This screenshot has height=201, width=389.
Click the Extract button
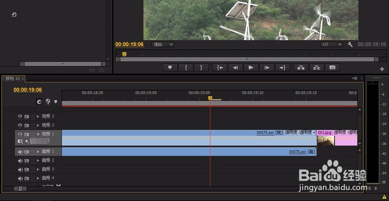click(317, 68)
